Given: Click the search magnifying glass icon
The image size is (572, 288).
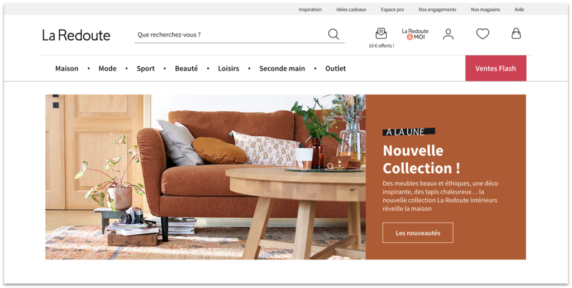Looking at the screenshot, I should click(x=333, y=34).
